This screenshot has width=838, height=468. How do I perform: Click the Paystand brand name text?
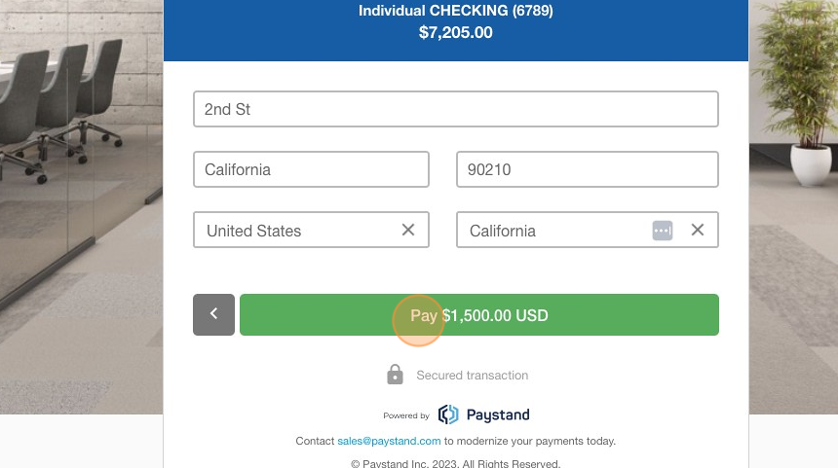[498, 414]
